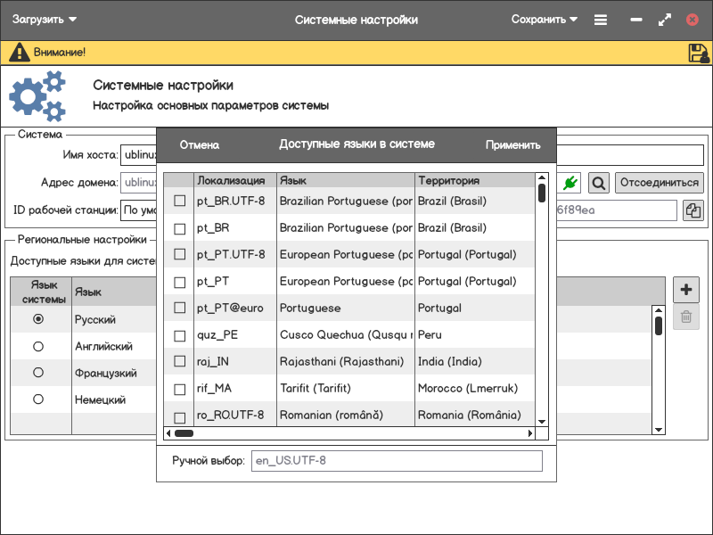Check the pt_BR.UTF-8 locale checkbox
This screenshot has height=535, width=713.
180,202
